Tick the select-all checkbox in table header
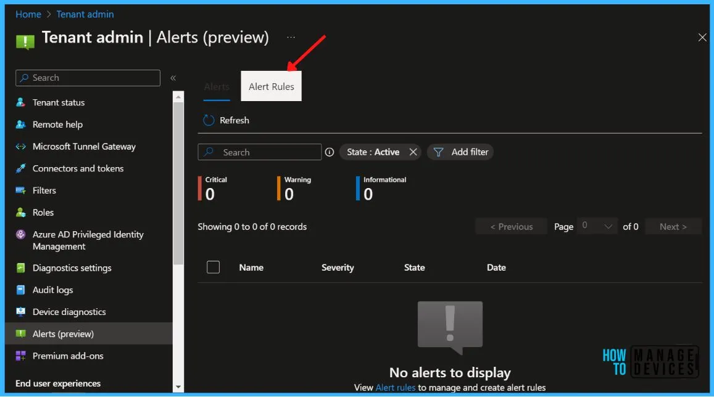This screenshot has height=397, width=714. [x=213, y=267]
